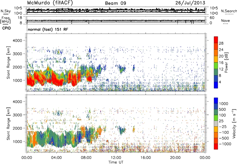
Task: Click the 12:00 time tick label
Action: 116,158
